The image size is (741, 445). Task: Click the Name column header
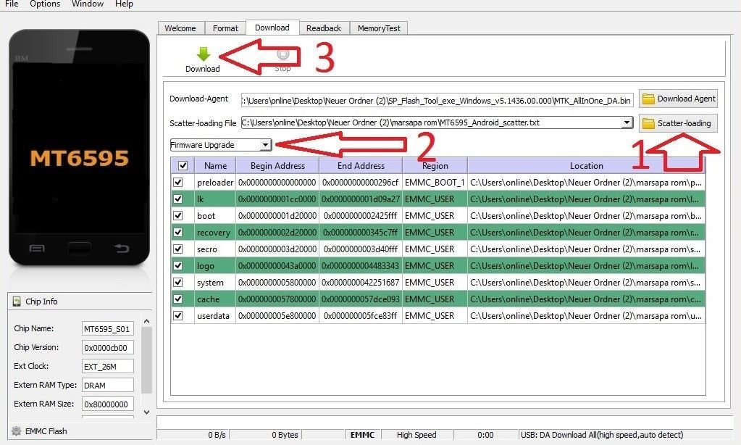pyautogui.click(x=216, y=165)
